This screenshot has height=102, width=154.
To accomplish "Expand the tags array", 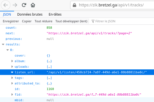I will pos(12,78).
